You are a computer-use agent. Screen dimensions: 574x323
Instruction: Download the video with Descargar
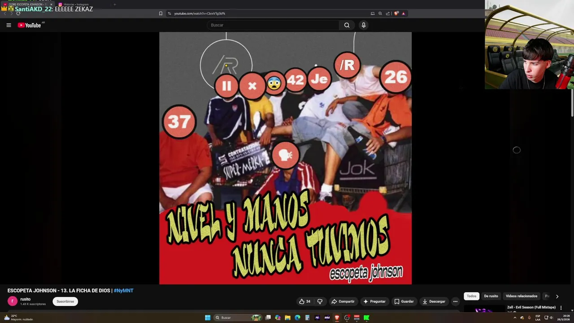(434, 301)
